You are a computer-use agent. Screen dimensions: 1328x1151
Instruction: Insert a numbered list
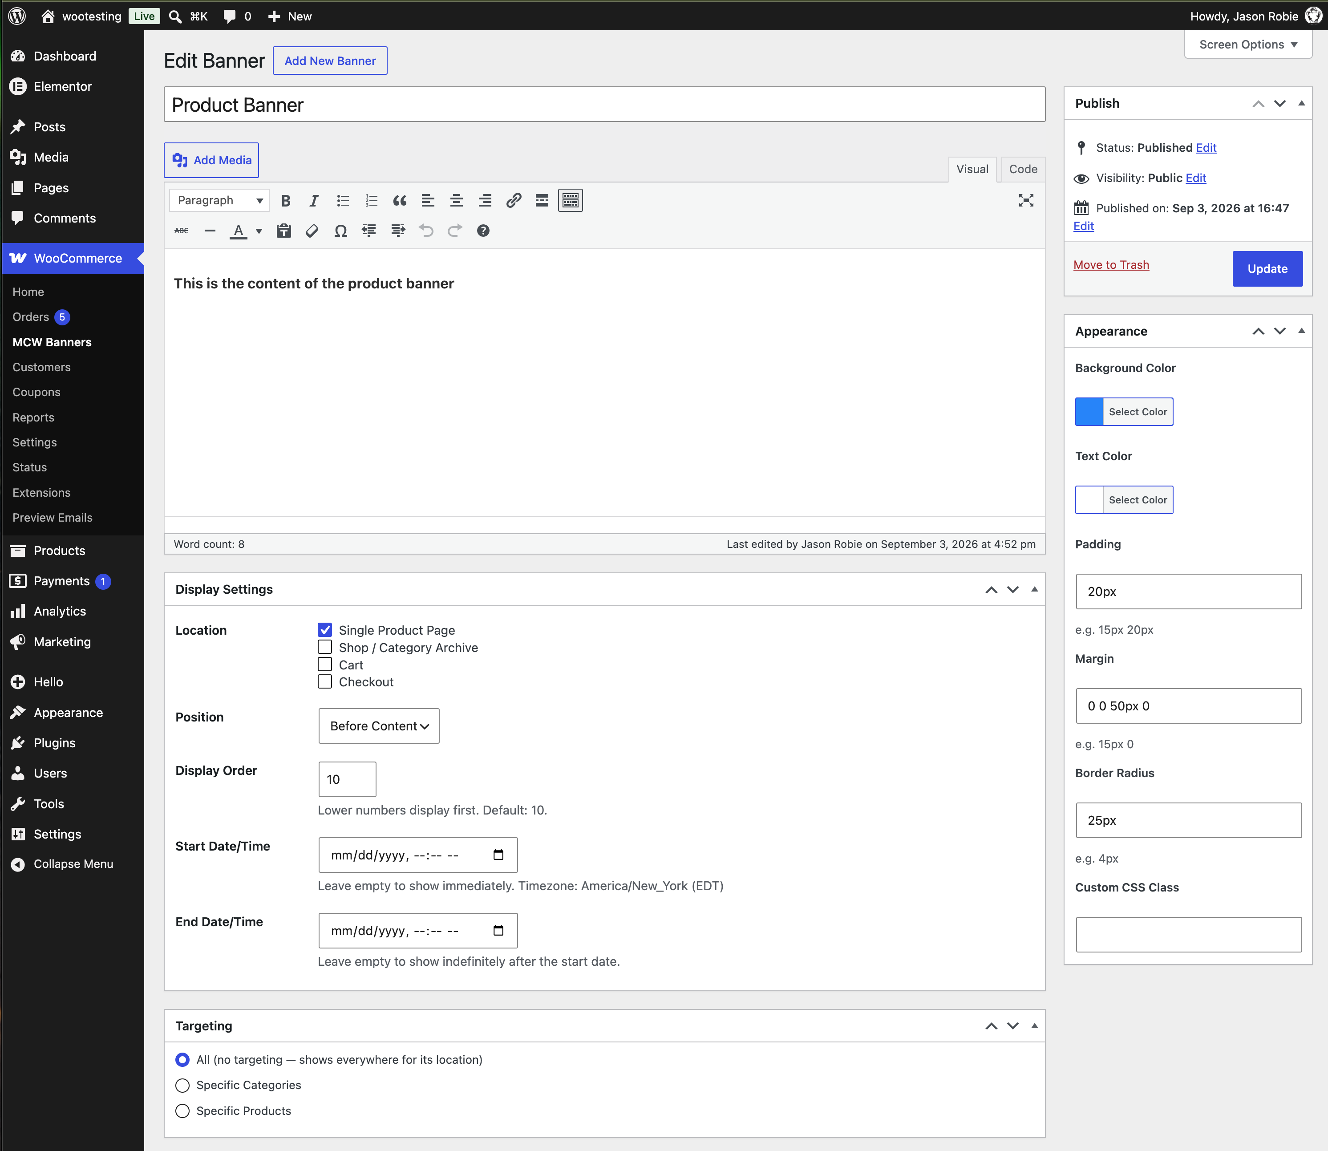click(x=371, y=200)
